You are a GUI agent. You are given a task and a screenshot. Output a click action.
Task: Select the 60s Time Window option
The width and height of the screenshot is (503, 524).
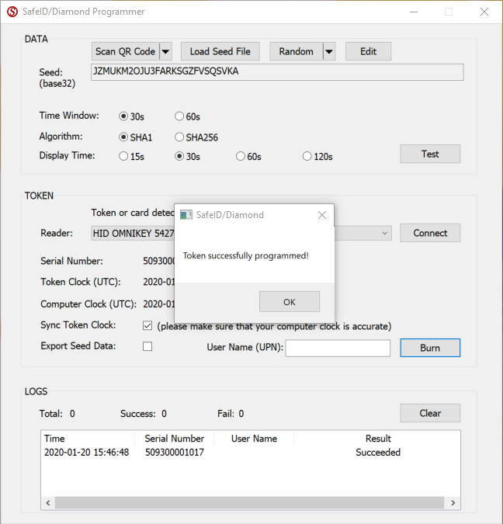180,116
